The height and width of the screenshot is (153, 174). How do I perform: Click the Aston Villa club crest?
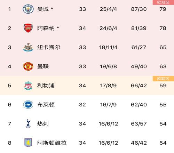pyautogui.click(x=28, y=143)
